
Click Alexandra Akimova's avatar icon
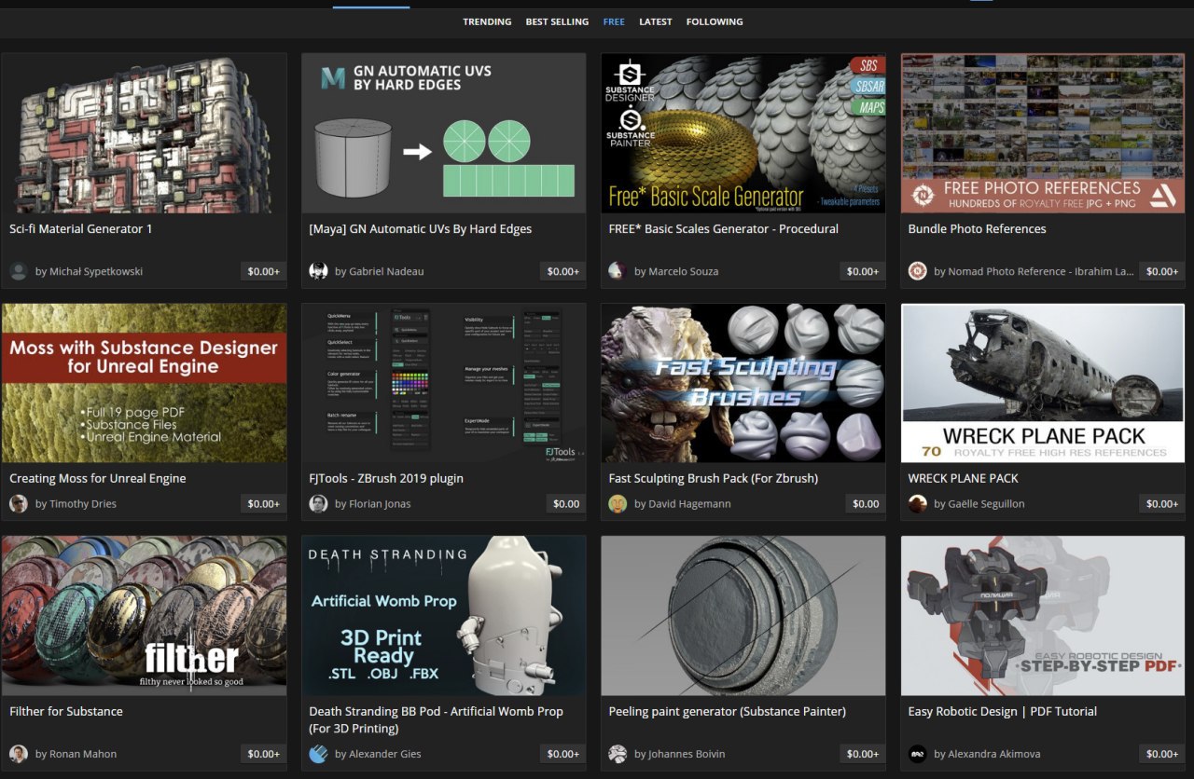click(x=917, y=754)
